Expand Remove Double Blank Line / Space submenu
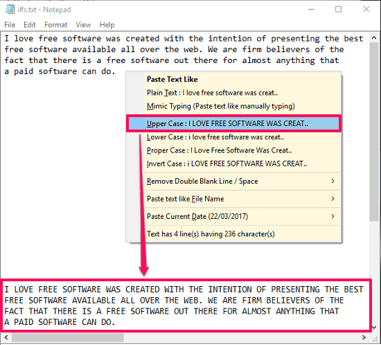 tap(242, 182)
